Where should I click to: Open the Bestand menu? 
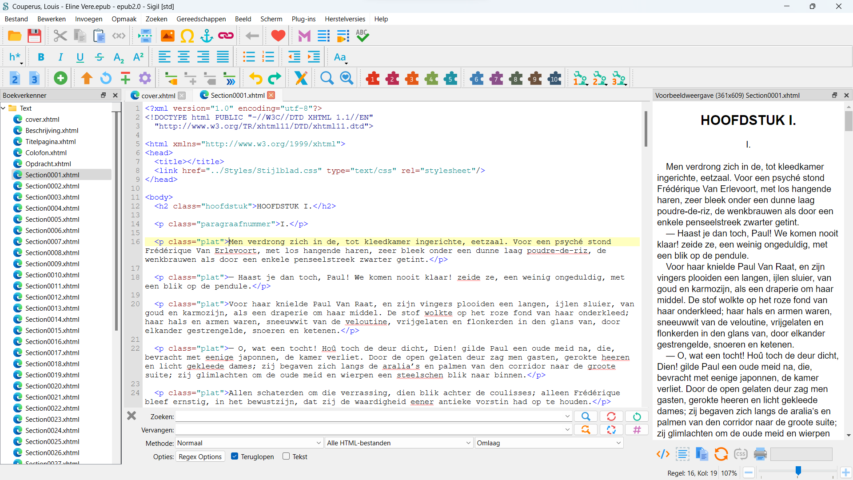16,19
